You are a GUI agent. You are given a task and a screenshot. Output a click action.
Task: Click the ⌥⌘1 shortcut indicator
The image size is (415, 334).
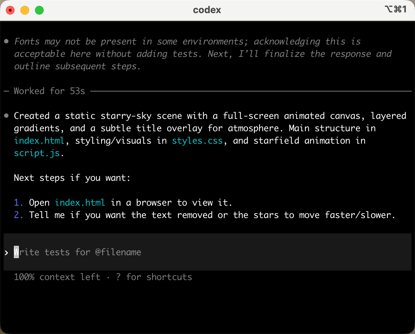(x=396, y=9)
